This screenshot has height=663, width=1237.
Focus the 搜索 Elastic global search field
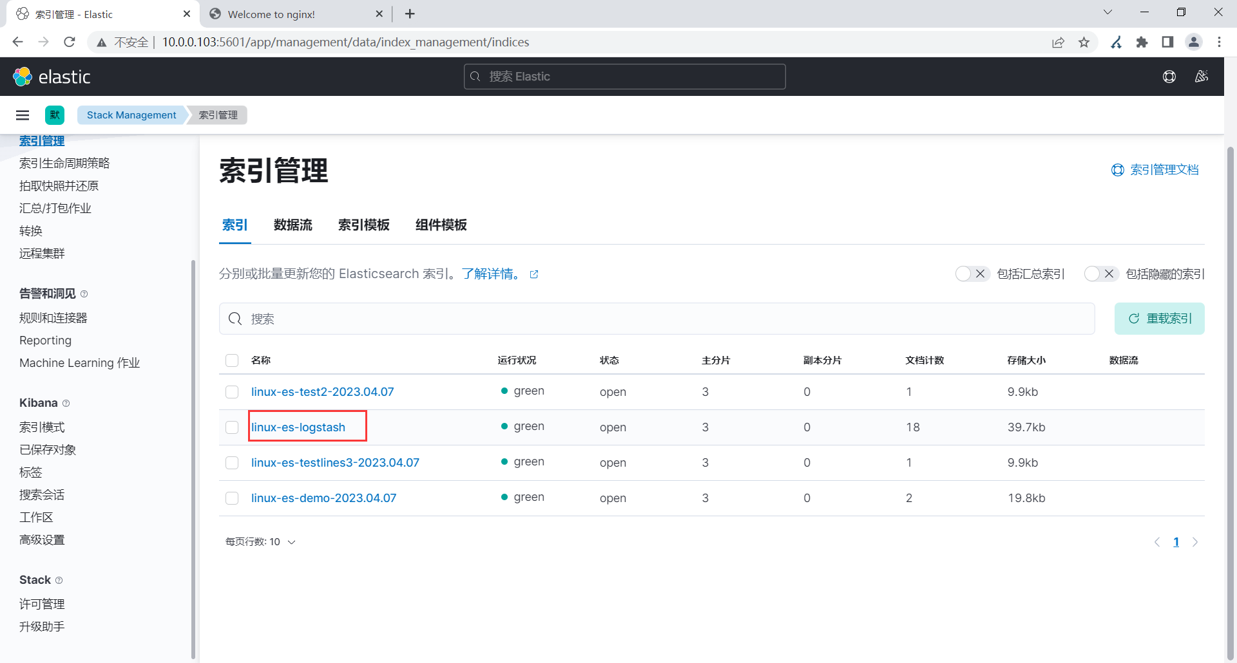coord(625,77)
